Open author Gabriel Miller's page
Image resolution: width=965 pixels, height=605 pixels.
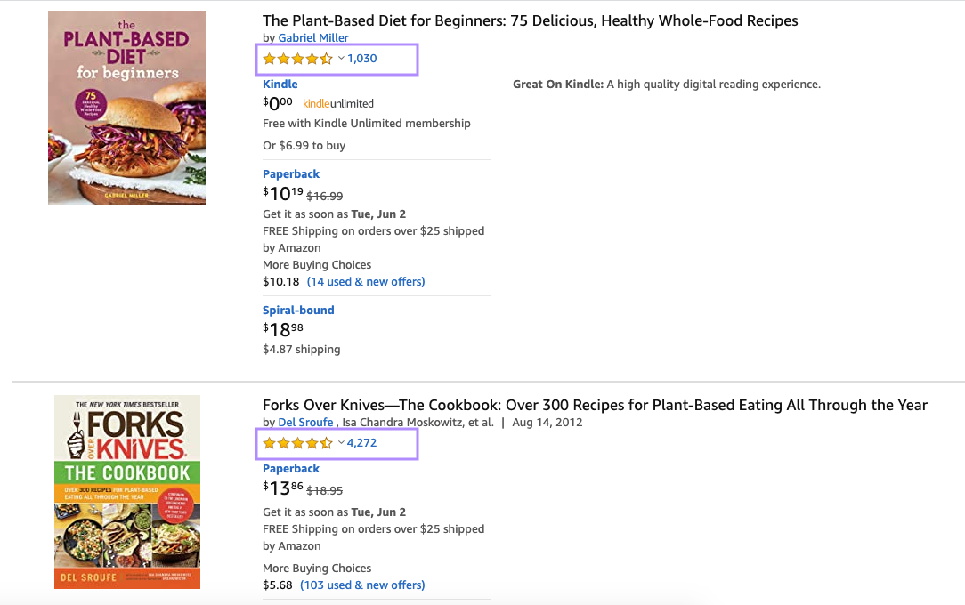(313, 37)
